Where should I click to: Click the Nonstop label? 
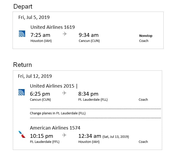pyautogui.click(x=146, y=36)
